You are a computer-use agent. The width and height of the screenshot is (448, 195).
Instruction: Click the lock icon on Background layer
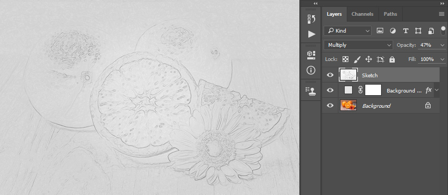(428, 106)
